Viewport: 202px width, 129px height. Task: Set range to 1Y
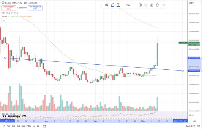(x=34, y=126)
